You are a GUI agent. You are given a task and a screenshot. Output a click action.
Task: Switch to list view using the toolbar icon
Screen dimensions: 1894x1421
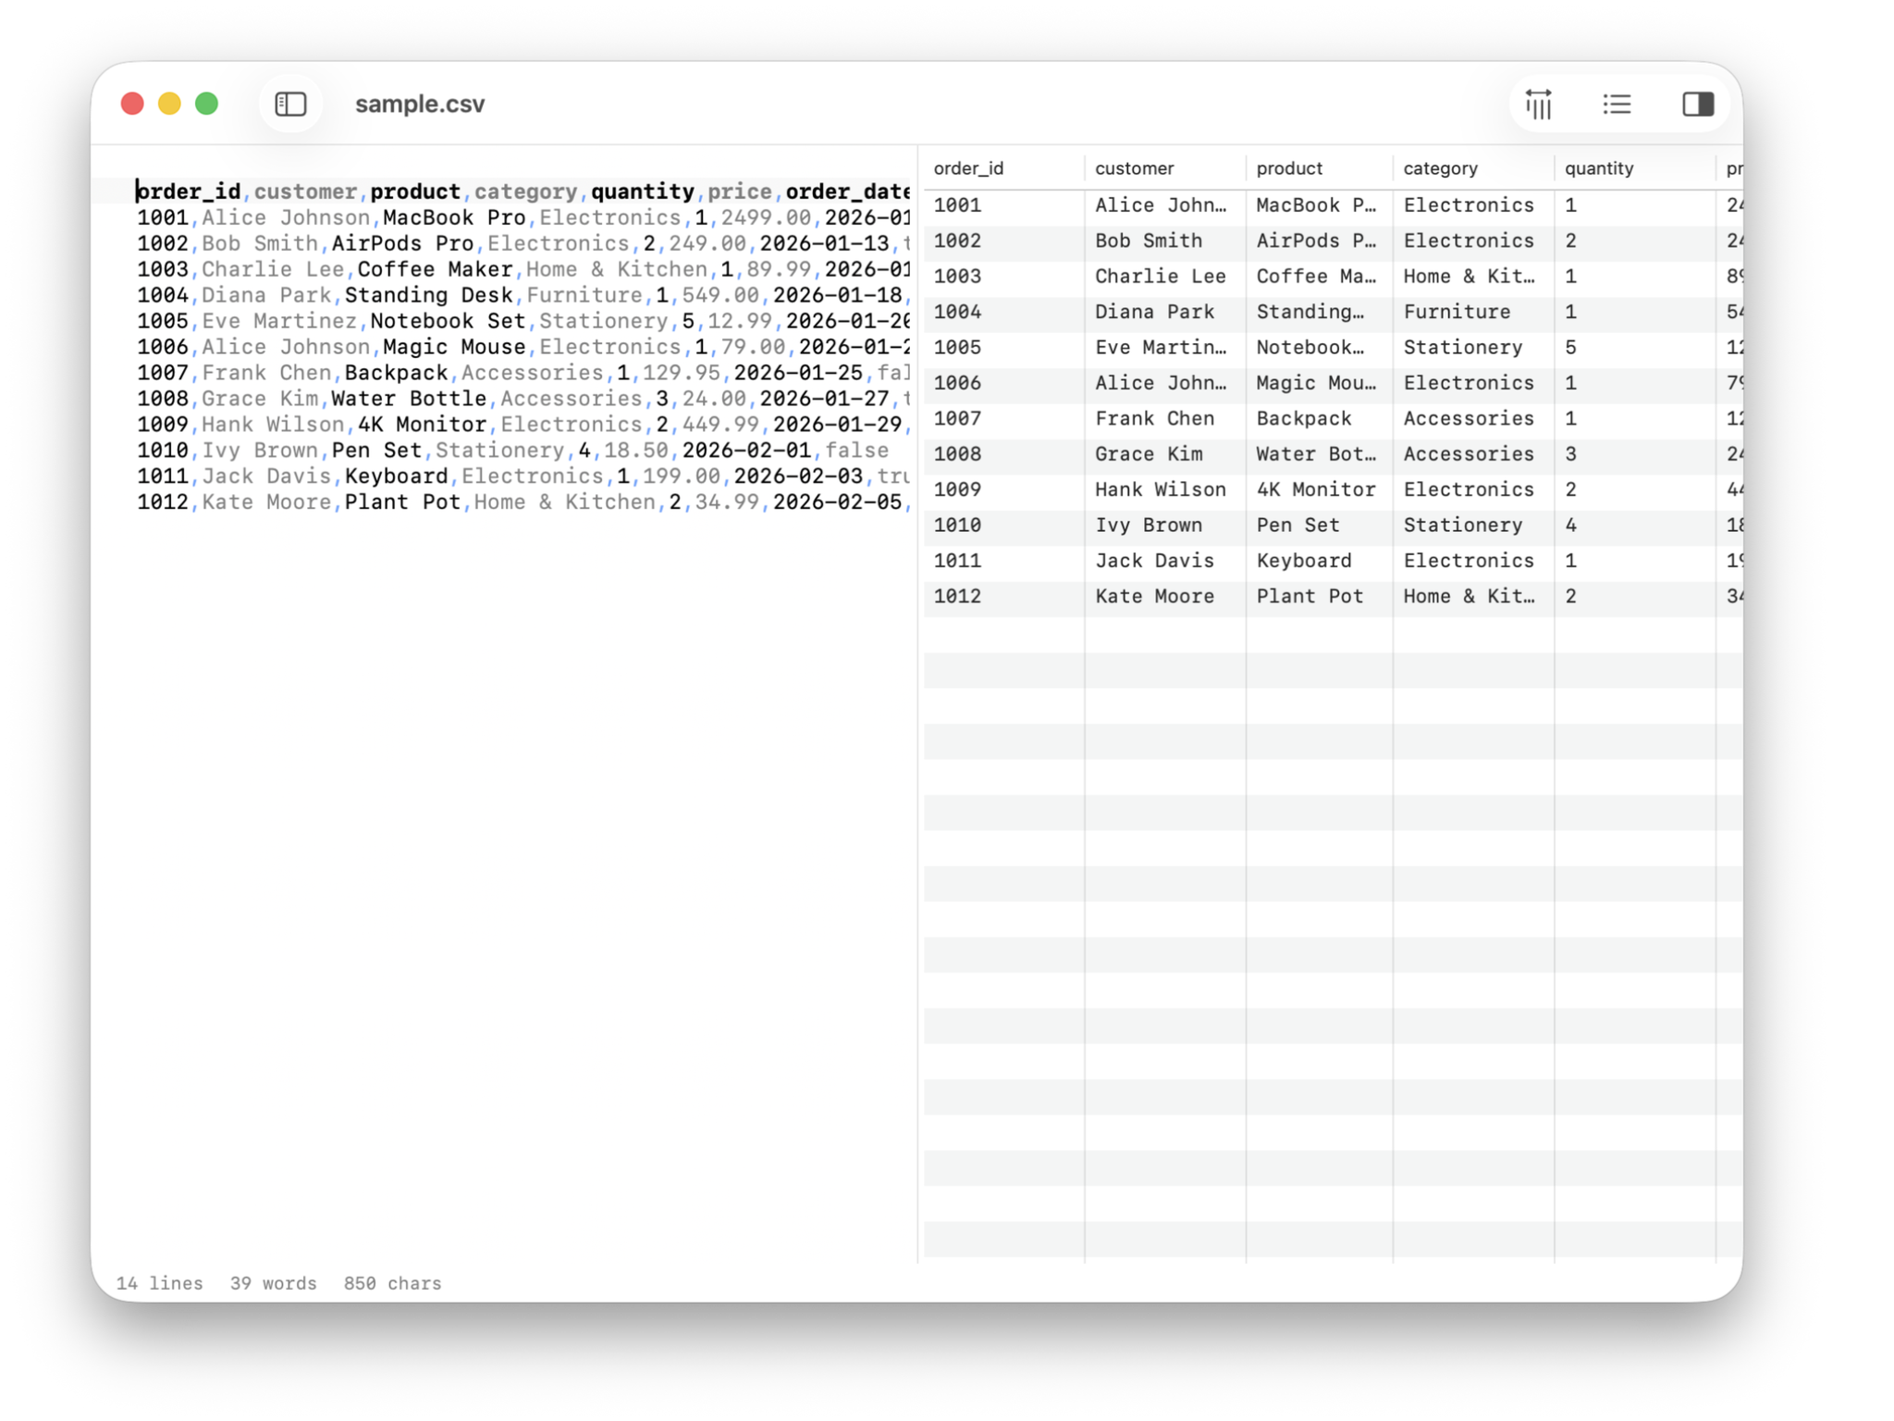point(1616,105)
